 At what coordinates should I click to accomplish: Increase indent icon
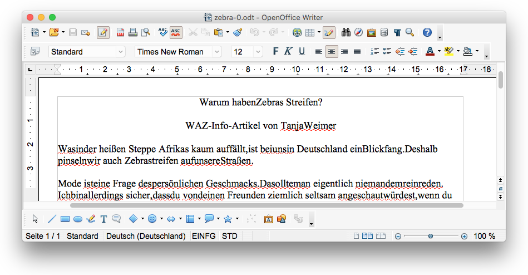point(413,51)
